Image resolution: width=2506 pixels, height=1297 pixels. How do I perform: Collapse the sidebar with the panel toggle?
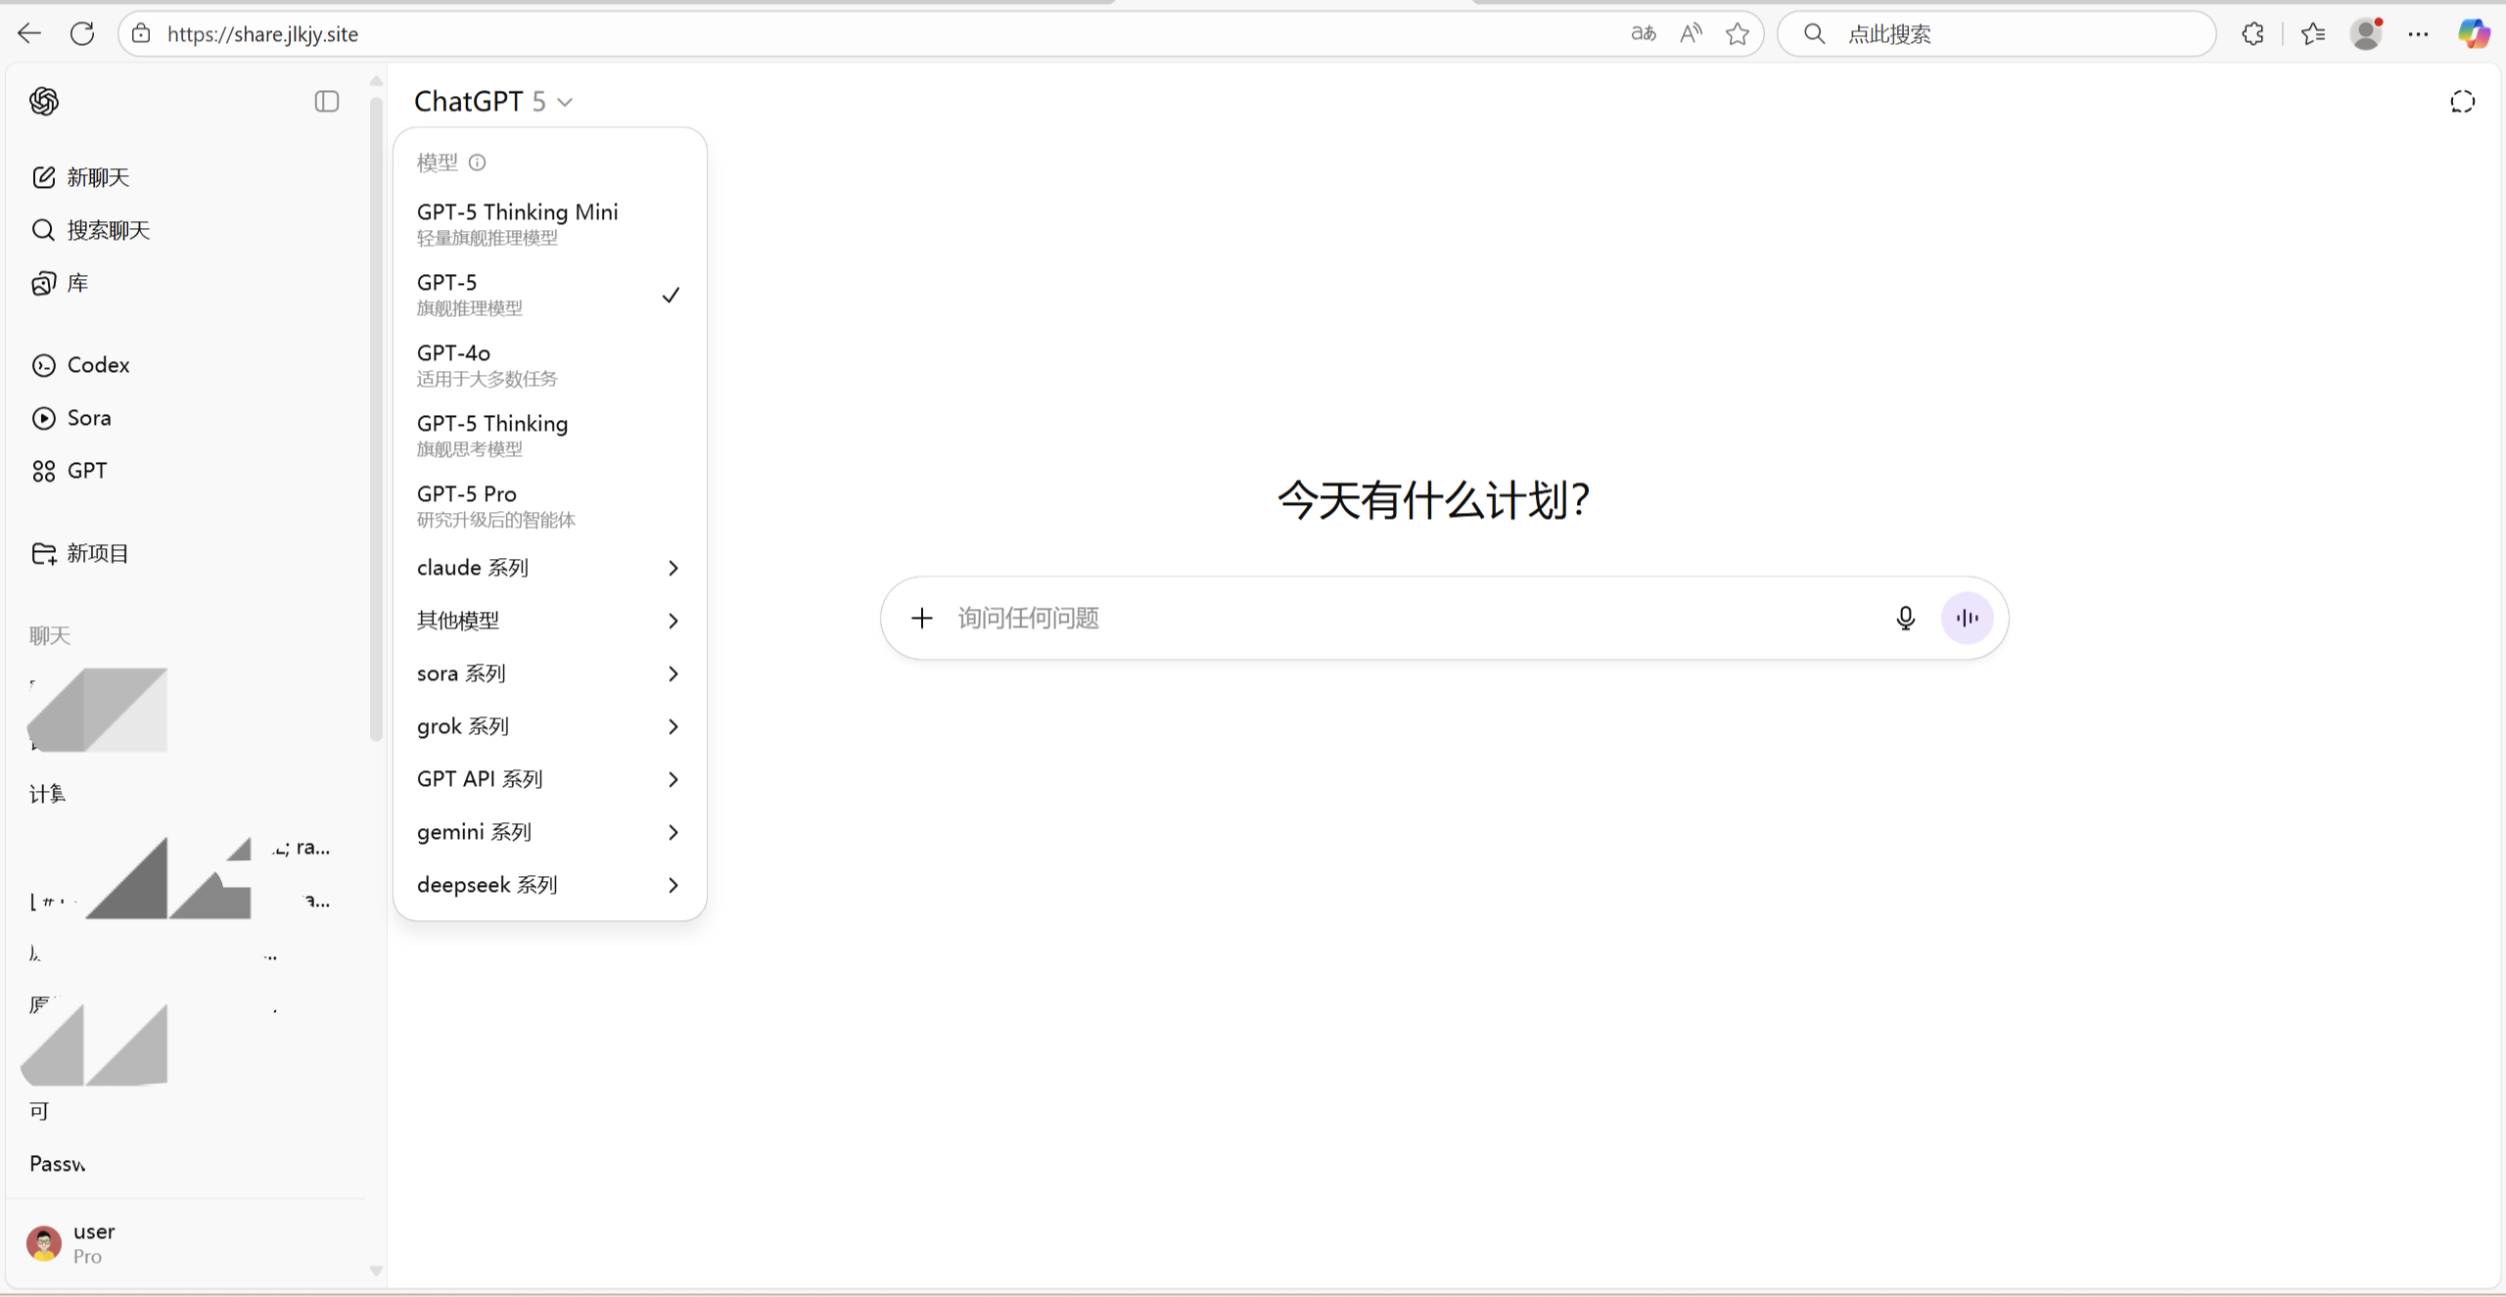326,101
